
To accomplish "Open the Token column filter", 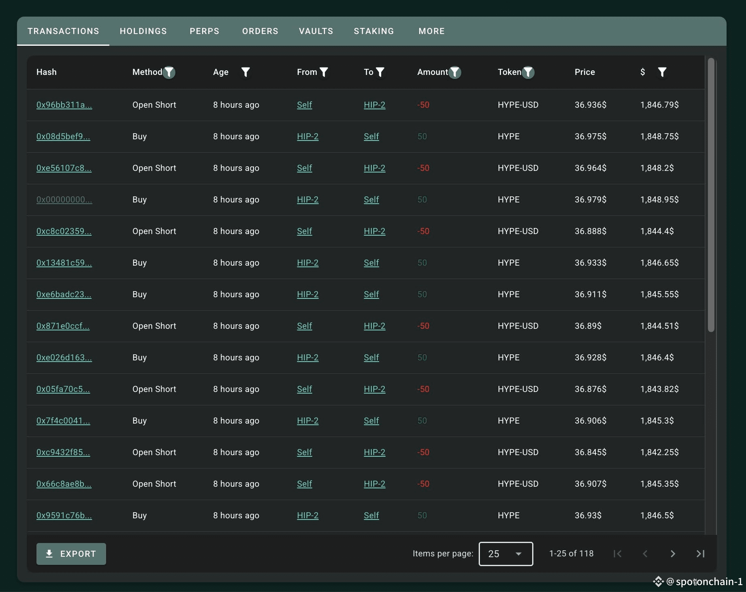I will click(x=528, y=72).
